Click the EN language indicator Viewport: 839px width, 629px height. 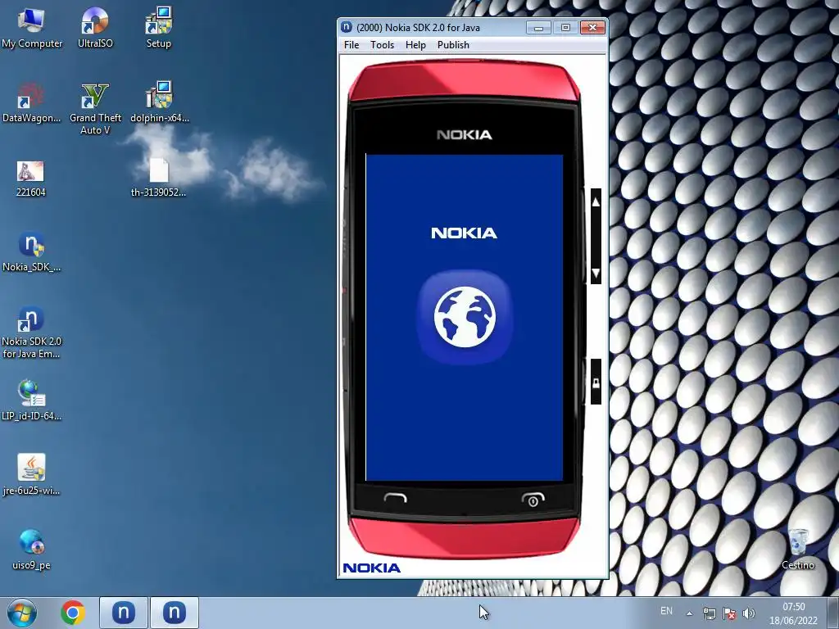(x=666, y=611)
